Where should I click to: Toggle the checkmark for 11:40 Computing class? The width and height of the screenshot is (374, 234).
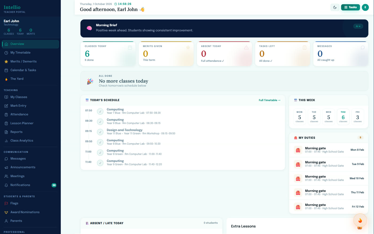[100, 163]
